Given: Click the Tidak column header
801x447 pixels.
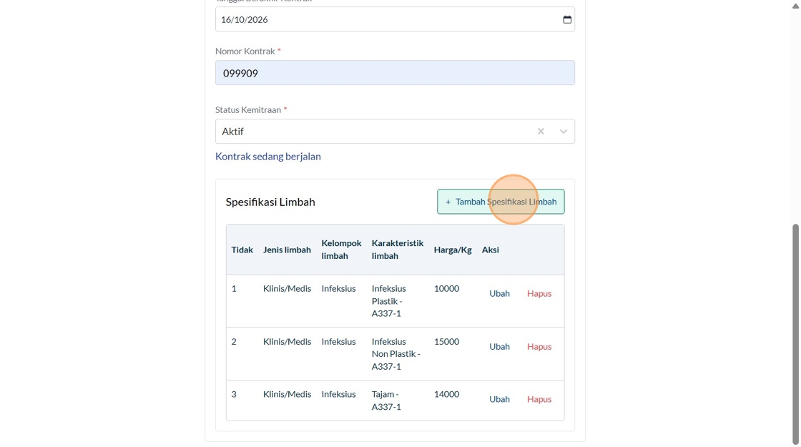Looking at the screenshot, I should coord(242,250).
